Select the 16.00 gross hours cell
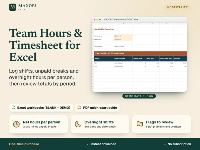Screen dimensions: 200x150 coord(153,63)
